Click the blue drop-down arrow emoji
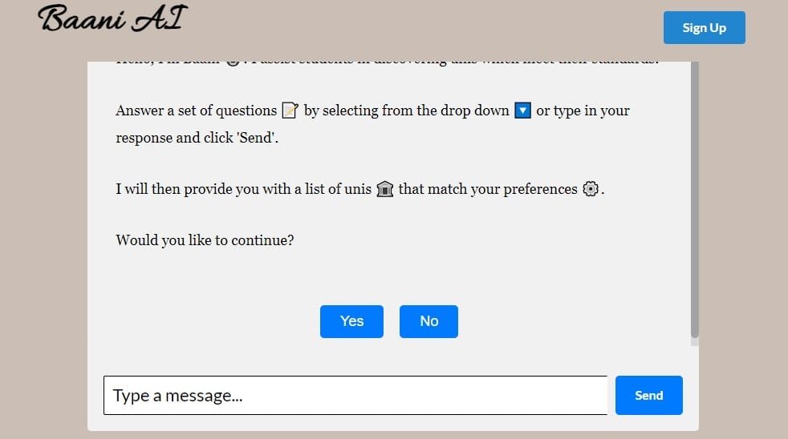This screenshot has width=788, height=439. point(522,111)
